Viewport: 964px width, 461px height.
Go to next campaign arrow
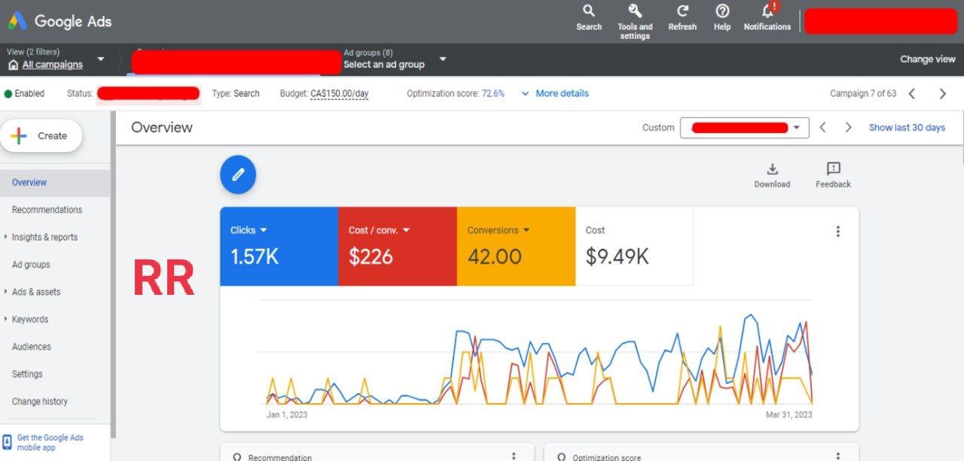[x=942, y=94]
